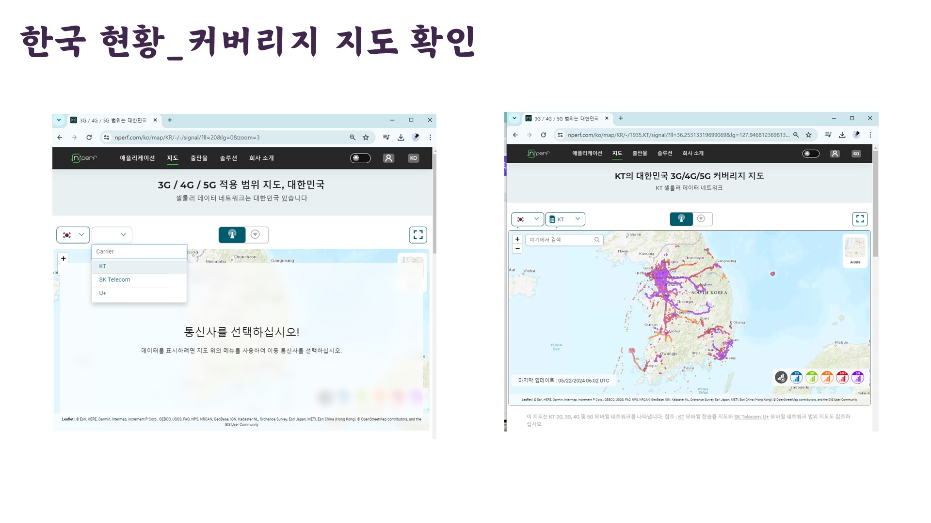Viewport: 931px width, 523px height.
Task: Choose U+ in the carrier list
Action: (x=103, y=293)
